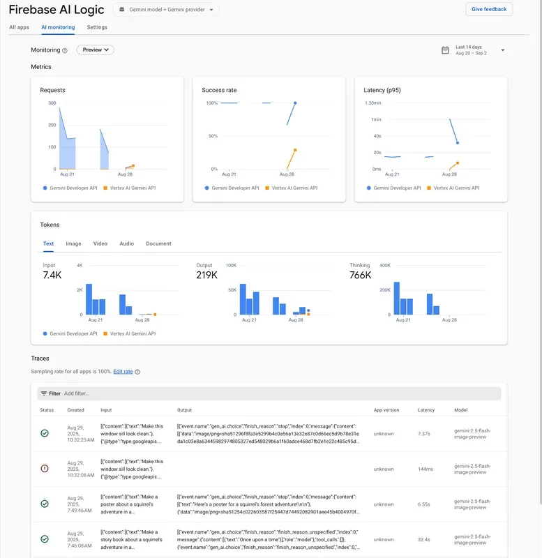This screenshot has width=542, height=558.
Task: Click the filter lines icon in Traces
Action: tap(44, 393)
